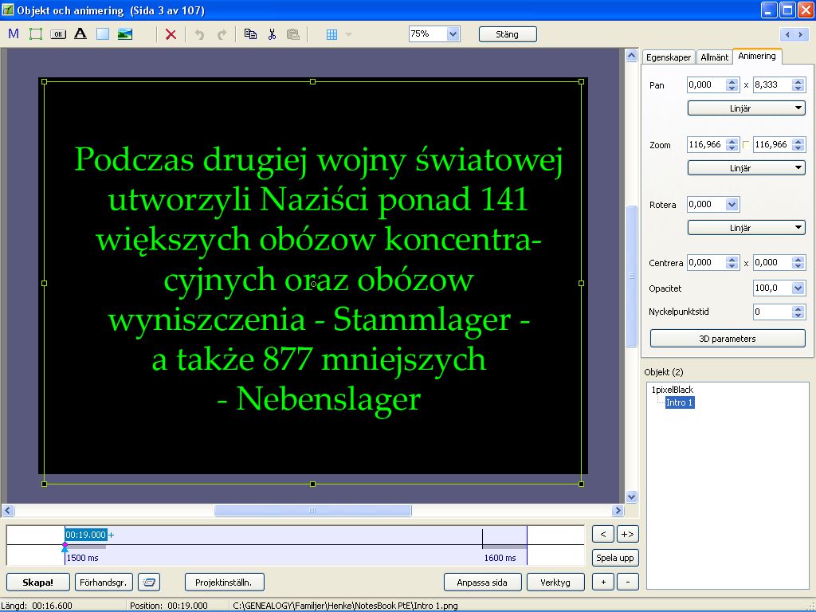The height and width of the screenshot is (612, 816).
Task: Click the Förhandsgr. preview button
Action: tap(104, 583)
